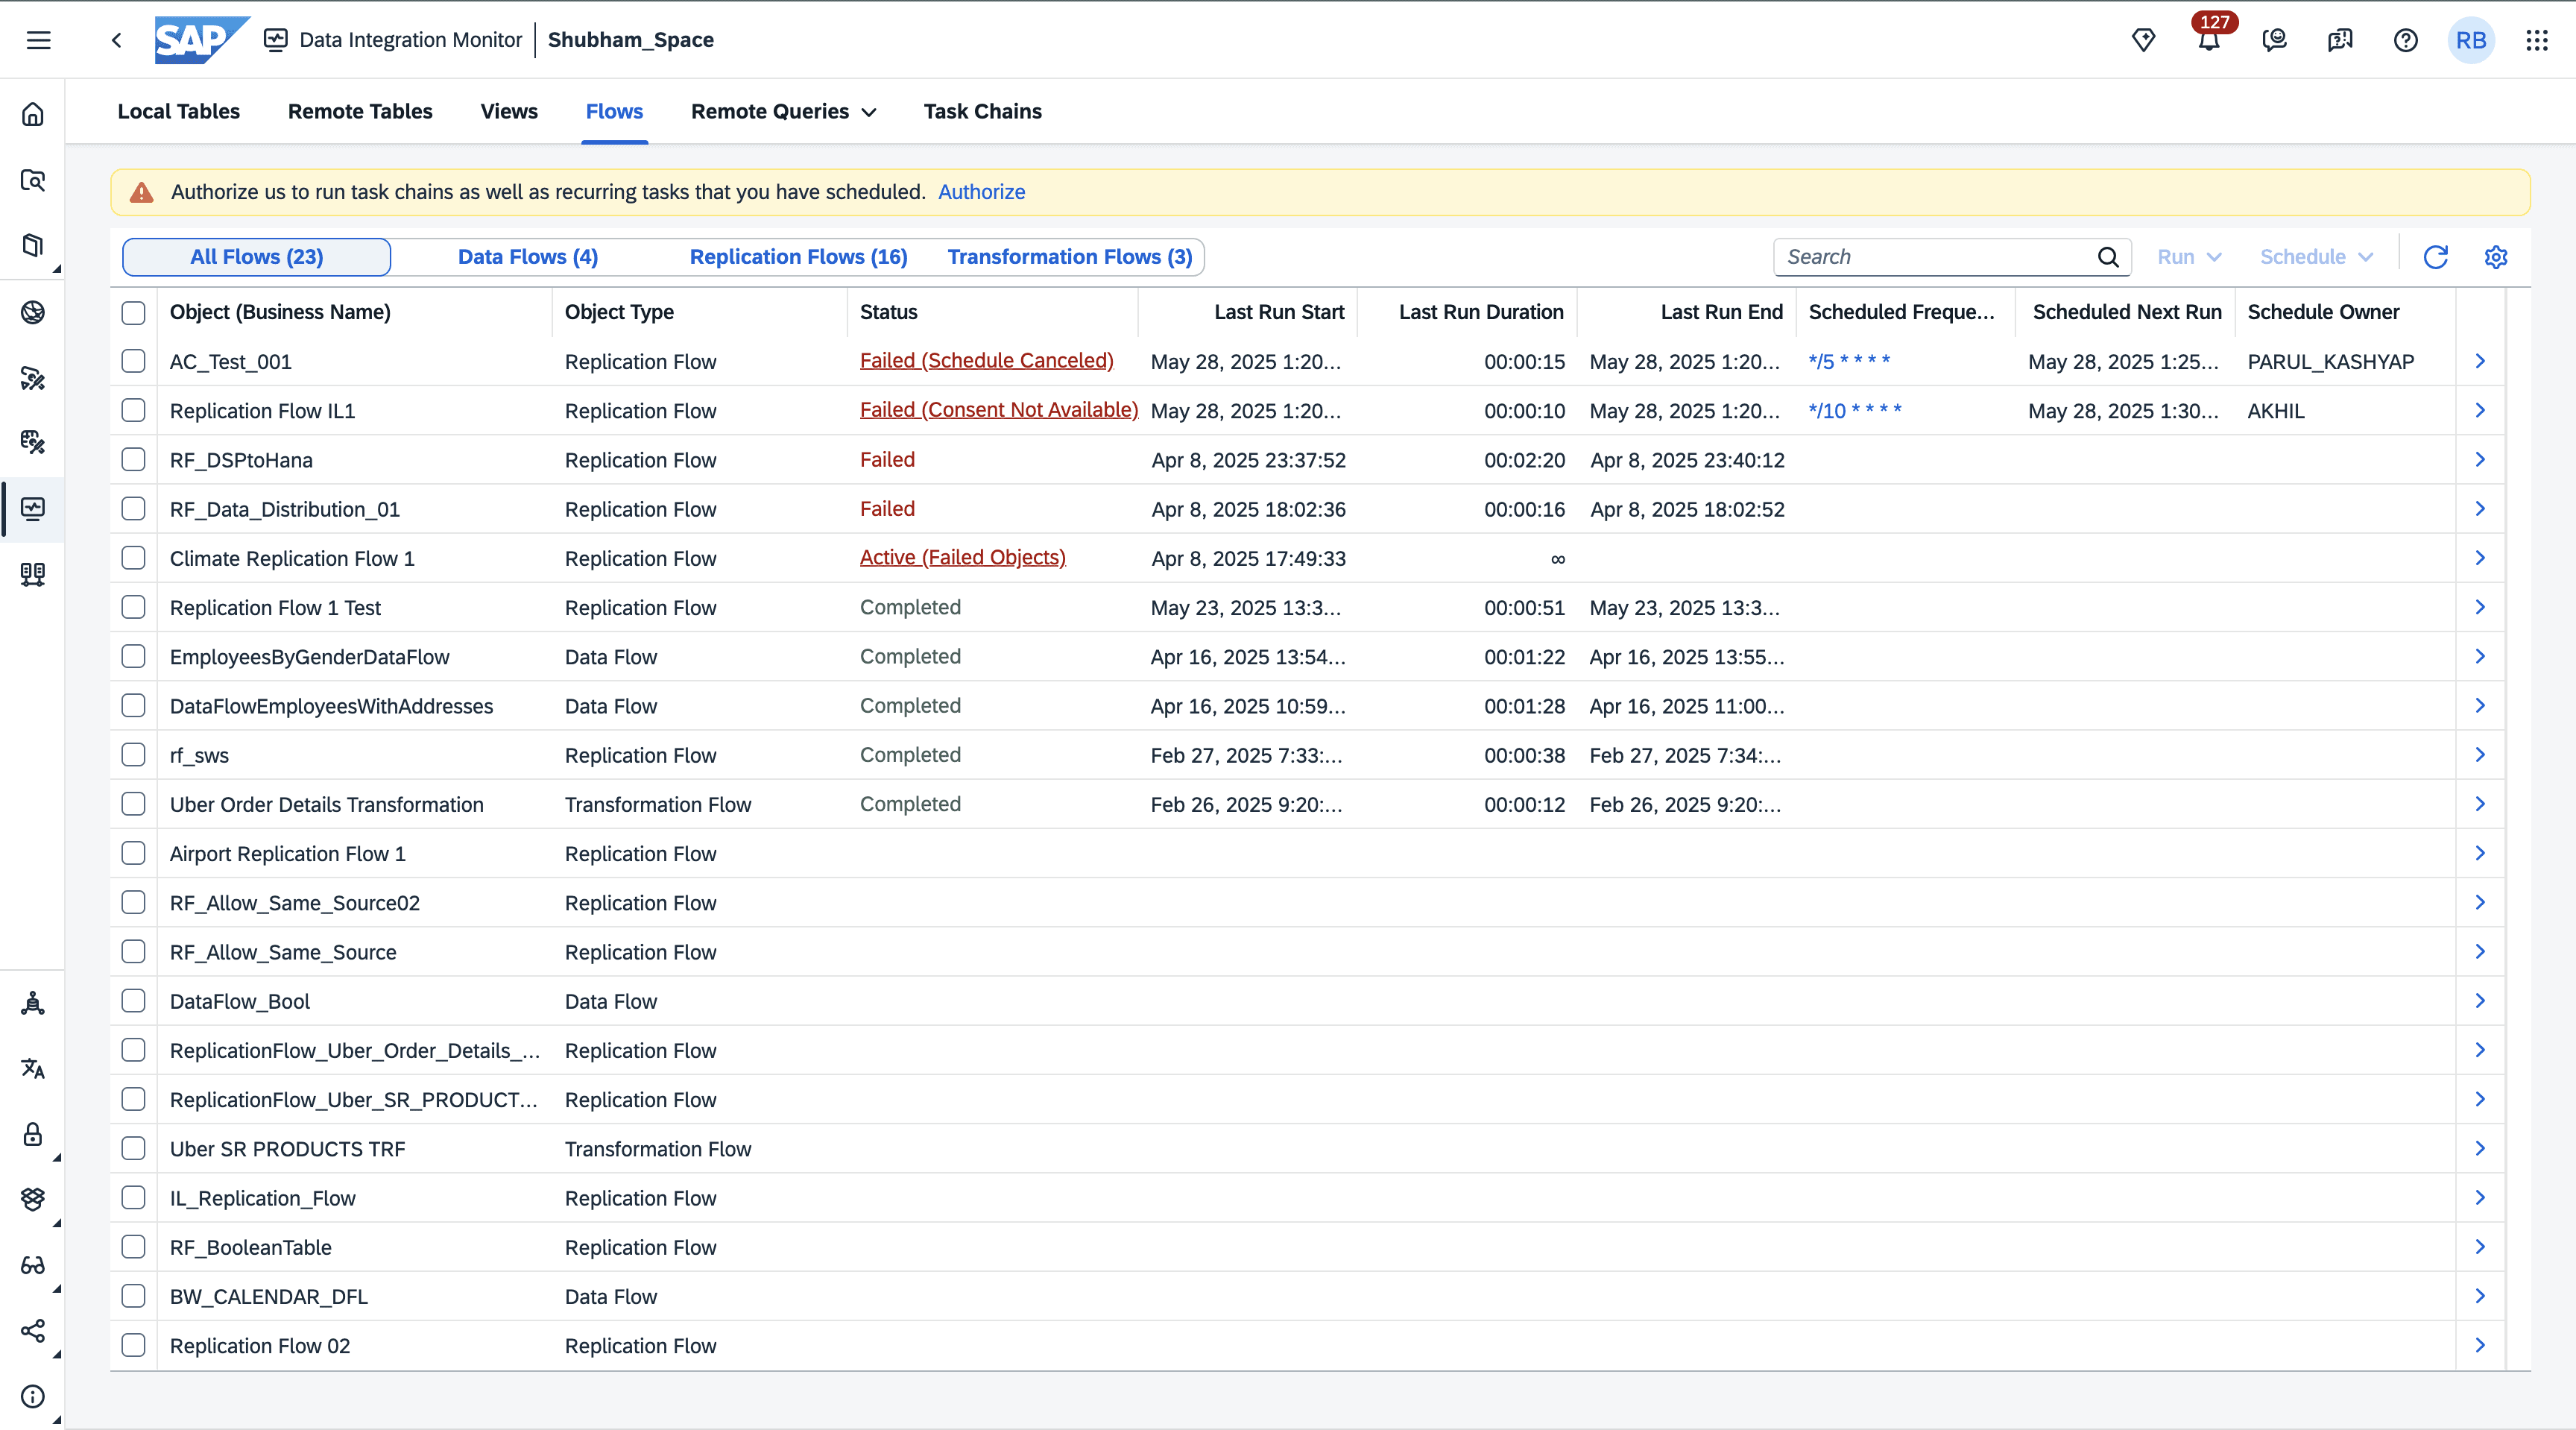Click the search magnifier icon
Viewport: 2576px width, 1430px height.
coord(2108,257)
